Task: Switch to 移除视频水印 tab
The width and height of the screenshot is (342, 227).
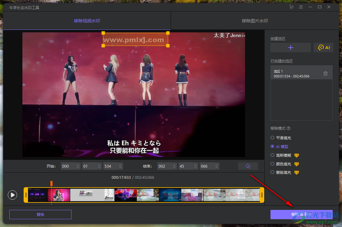Action: pyautogui.click(x=87, y=21)
